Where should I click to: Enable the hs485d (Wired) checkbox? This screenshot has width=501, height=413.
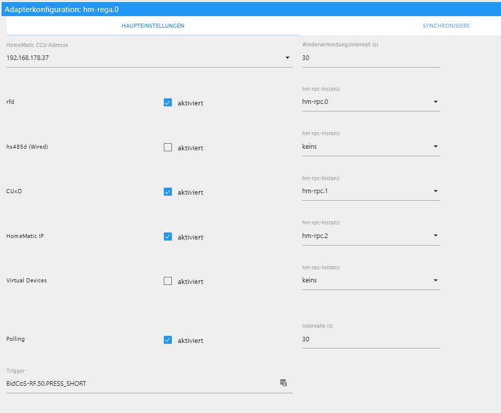click(168, 147)
